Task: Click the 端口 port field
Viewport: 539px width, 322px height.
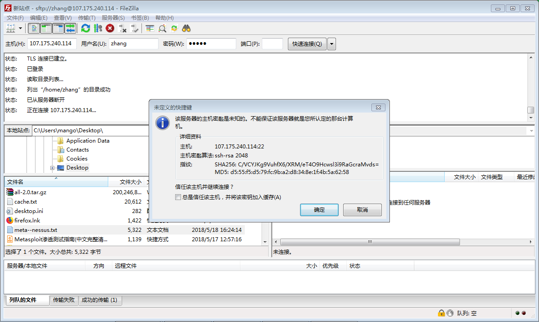Action: tap(272, 44)
